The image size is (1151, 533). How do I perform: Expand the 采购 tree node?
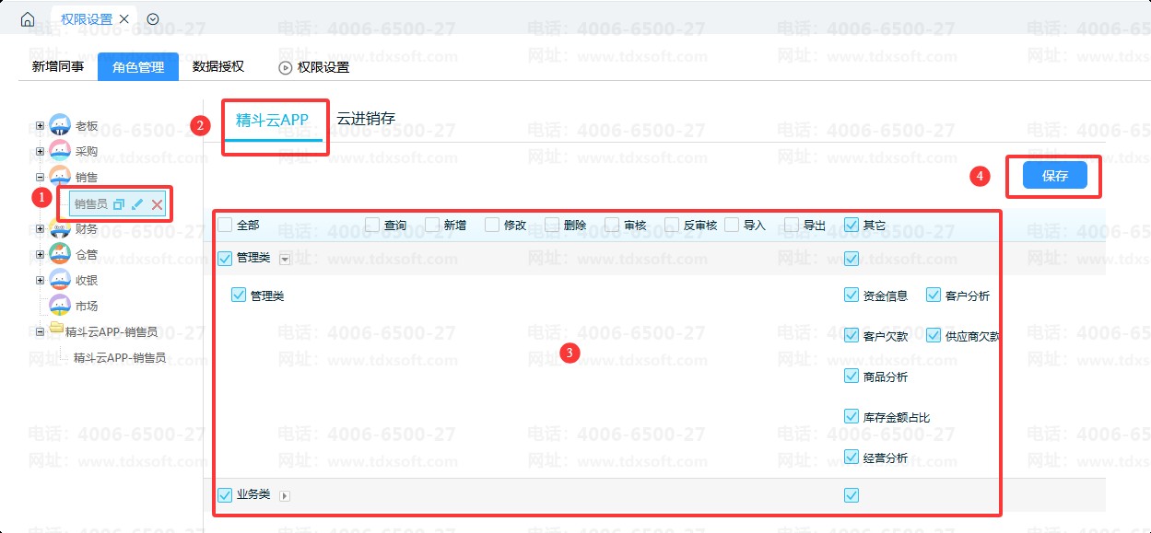pos(40,151)
